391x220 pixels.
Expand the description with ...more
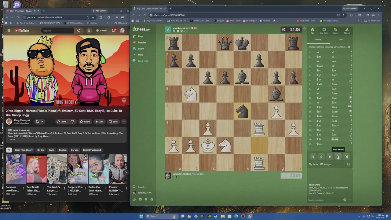click(x=11, y=139)
